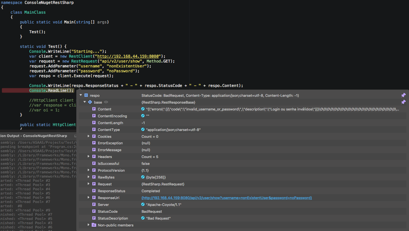This screenshot has height=231, width=409.
Task: Expand the Headers node
Action: (88, 157)
